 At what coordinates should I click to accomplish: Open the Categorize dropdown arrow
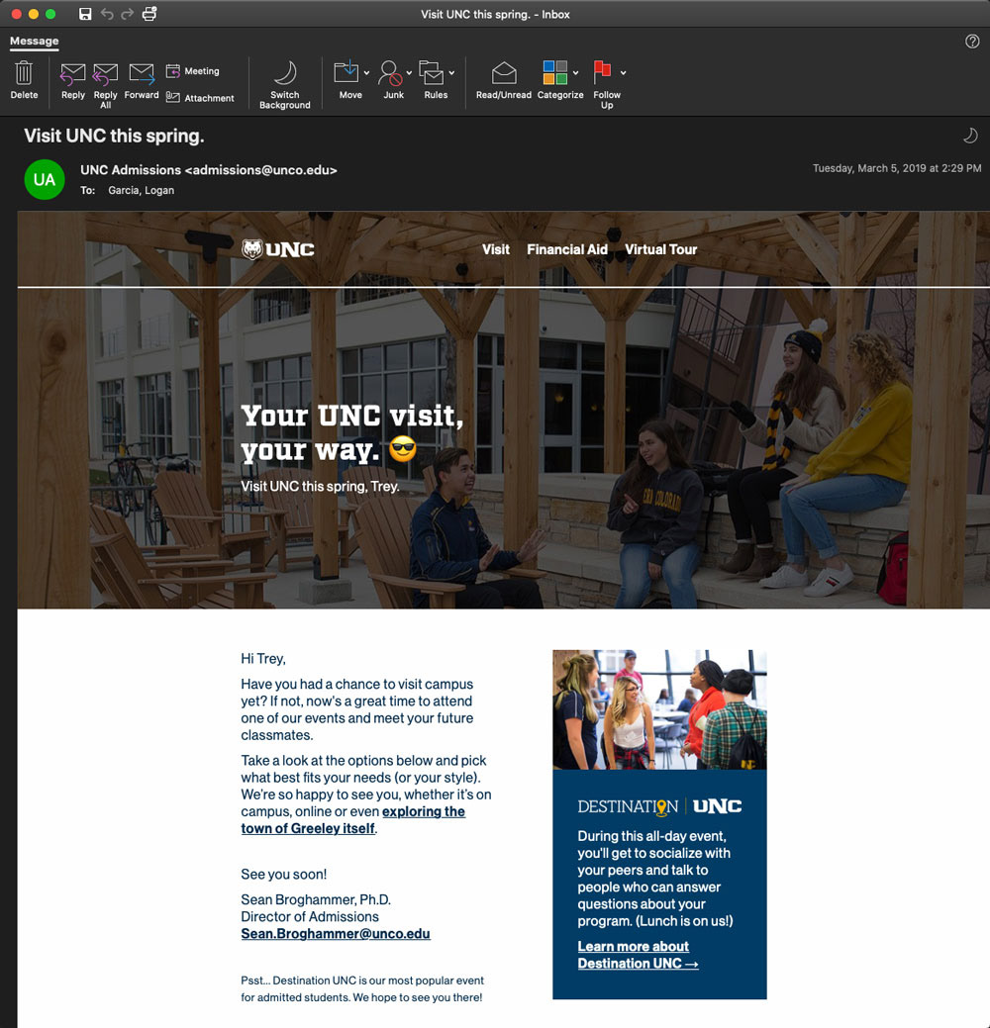(x=576, y=73)
